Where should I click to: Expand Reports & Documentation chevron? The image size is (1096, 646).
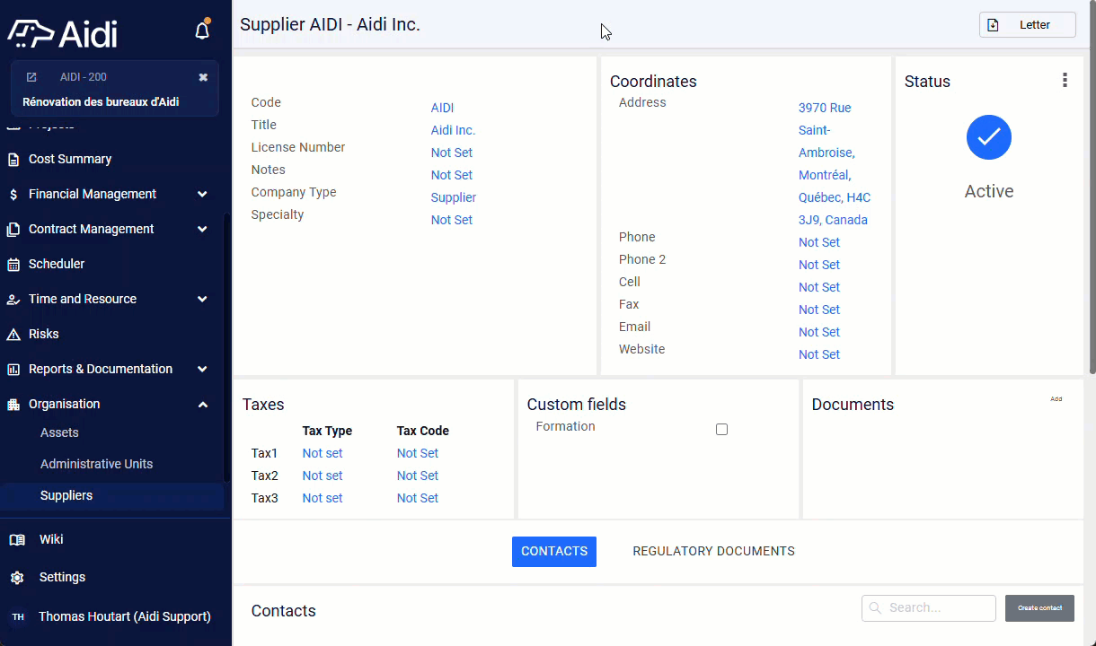coord(202,370)
